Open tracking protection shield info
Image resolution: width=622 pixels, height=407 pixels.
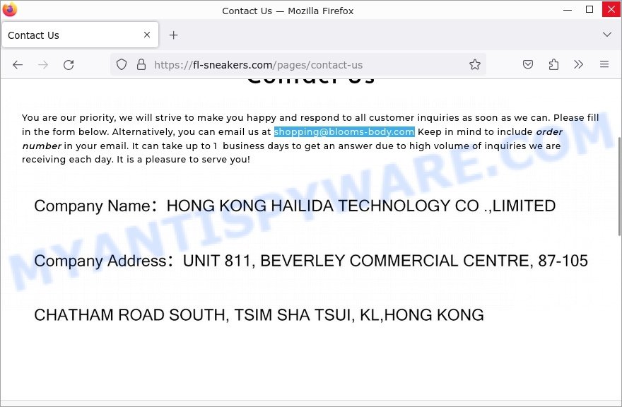(x=122, y=64)
